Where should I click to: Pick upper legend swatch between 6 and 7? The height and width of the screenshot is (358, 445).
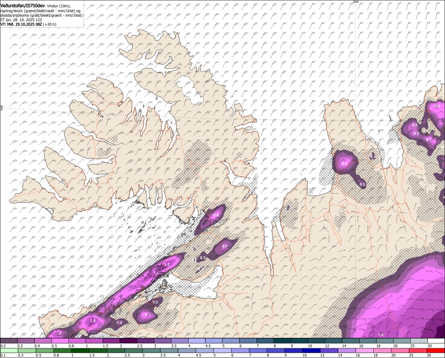click(248, 341)
